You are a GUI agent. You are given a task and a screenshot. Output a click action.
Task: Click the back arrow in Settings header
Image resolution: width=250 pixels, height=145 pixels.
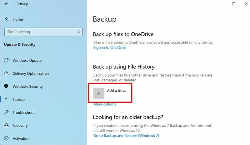(x=7, y=4)
